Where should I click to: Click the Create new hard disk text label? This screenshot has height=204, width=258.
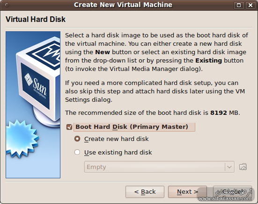pos(116,139)
